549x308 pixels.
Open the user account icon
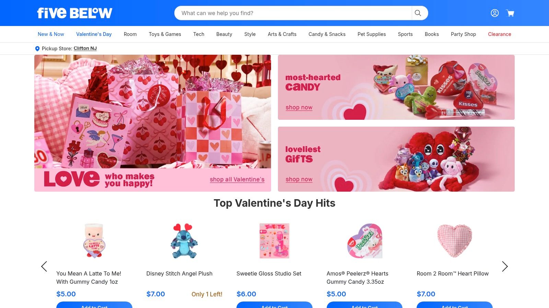(x=494, y=13)
